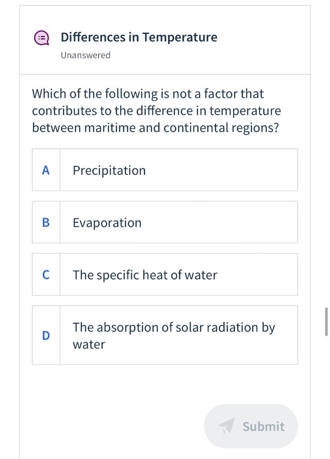Click the purple question list icon
The image size is (330, 459).
[x=42, y=38]
